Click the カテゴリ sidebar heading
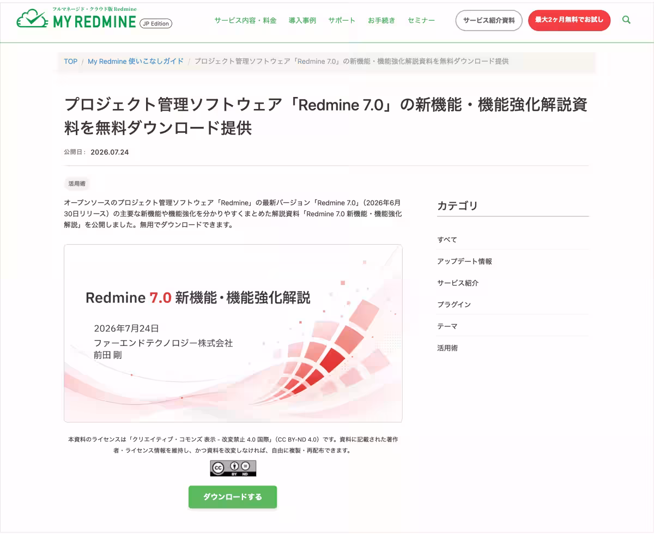The image size is (654, 534). pos(457,206)
